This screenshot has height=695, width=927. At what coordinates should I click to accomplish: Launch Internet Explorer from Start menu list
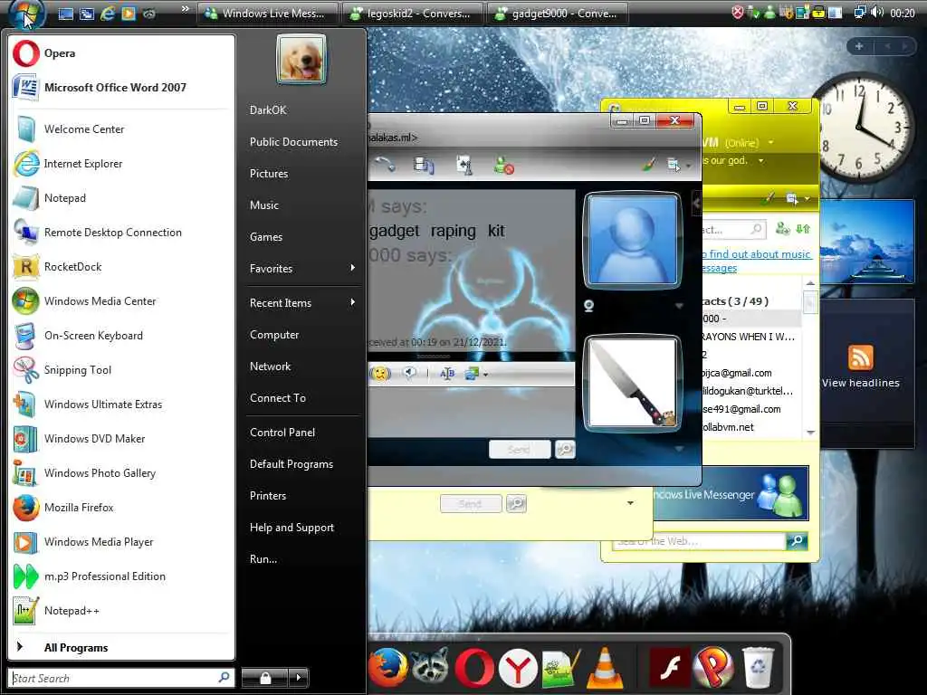pyautogui.click(x=120, y=164)
